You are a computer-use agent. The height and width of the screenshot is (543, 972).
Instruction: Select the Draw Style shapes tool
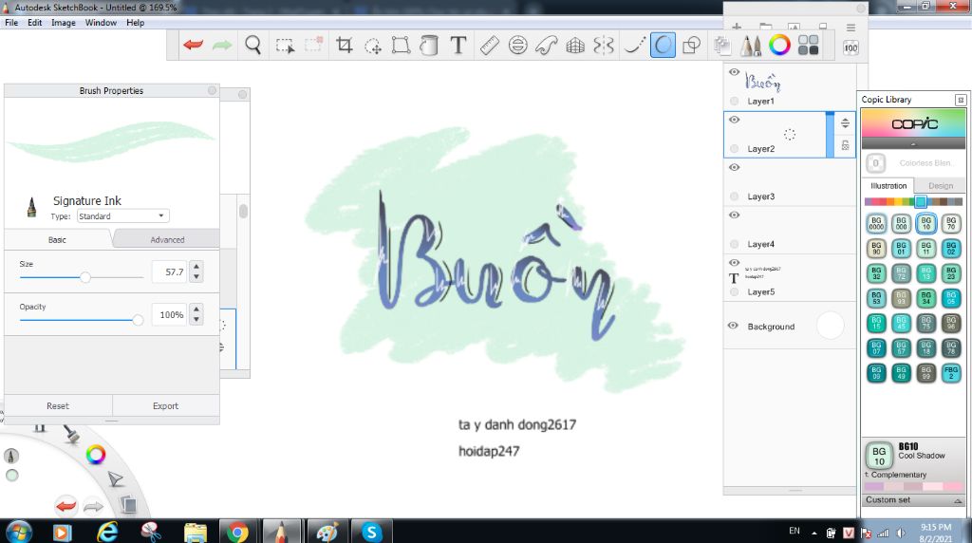[691, 46]
